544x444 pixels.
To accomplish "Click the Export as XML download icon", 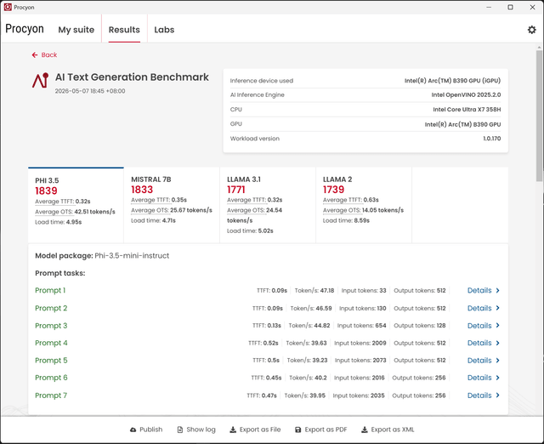I will click(x=365, y=430).
